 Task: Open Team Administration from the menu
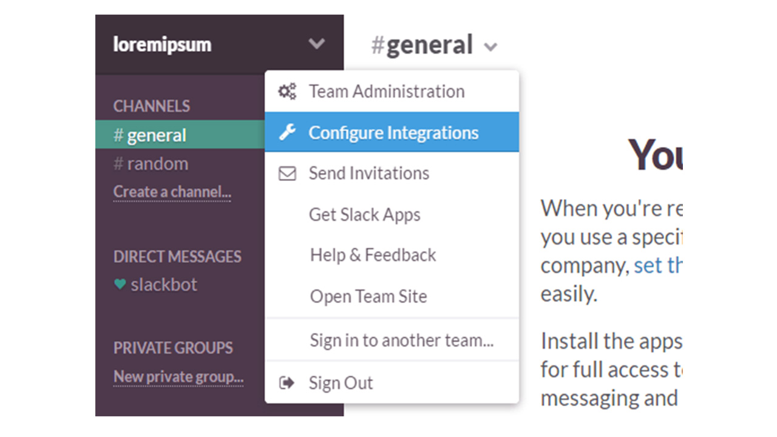387,92
